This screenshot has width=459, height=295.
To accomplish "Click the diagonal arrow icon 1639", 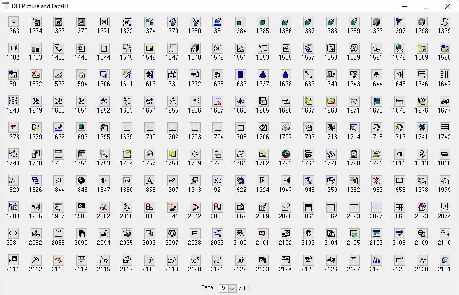I will tap(308, 75).
